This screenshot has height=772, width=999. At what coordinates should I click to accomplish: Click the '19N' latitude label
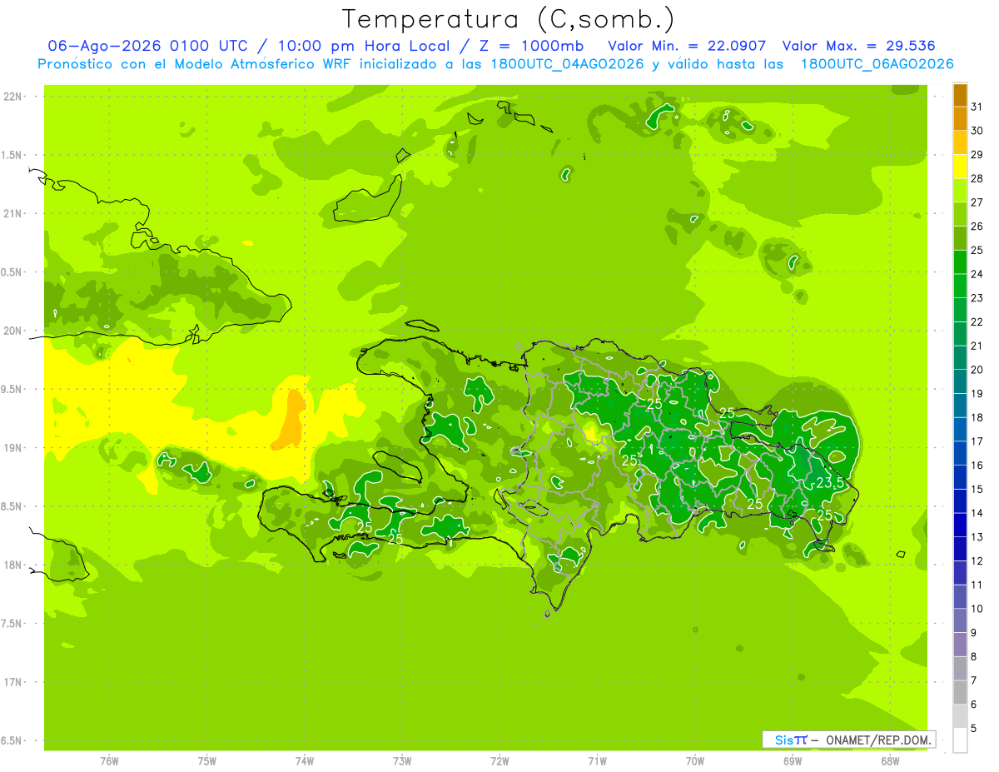pyautogui.click(x=13, y=447)
